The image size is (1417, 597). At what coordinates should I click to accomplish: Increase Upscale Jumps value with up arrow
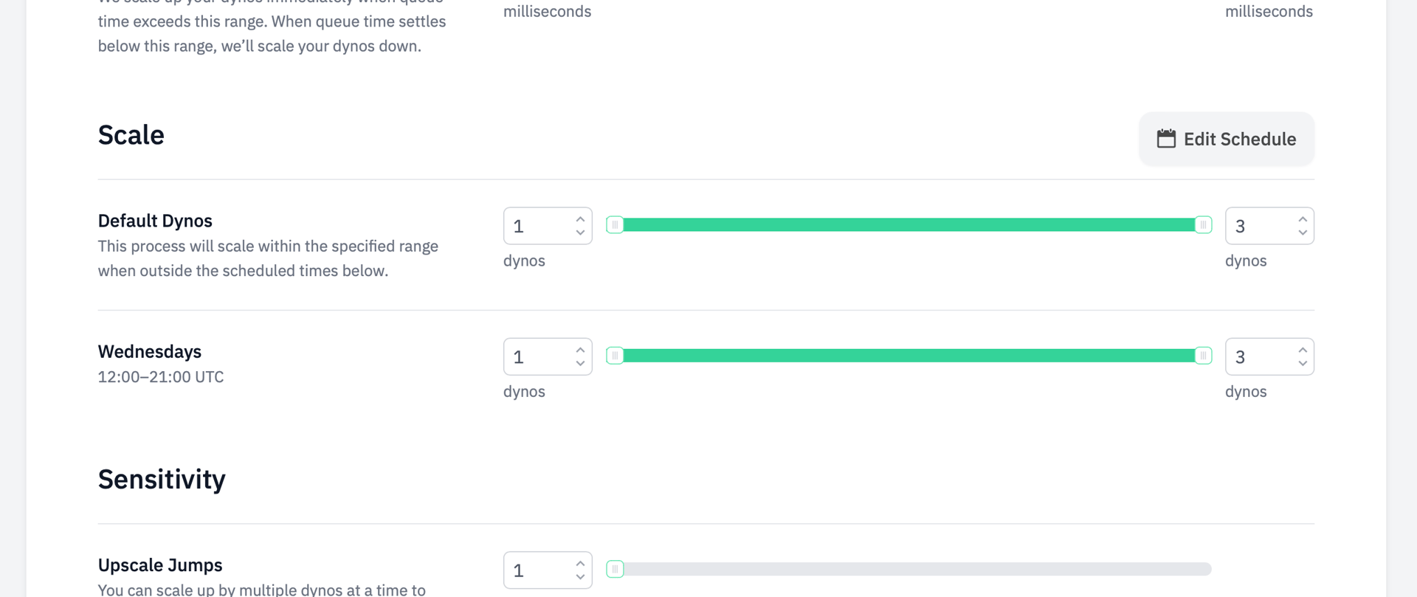click(x=580, y=564)
